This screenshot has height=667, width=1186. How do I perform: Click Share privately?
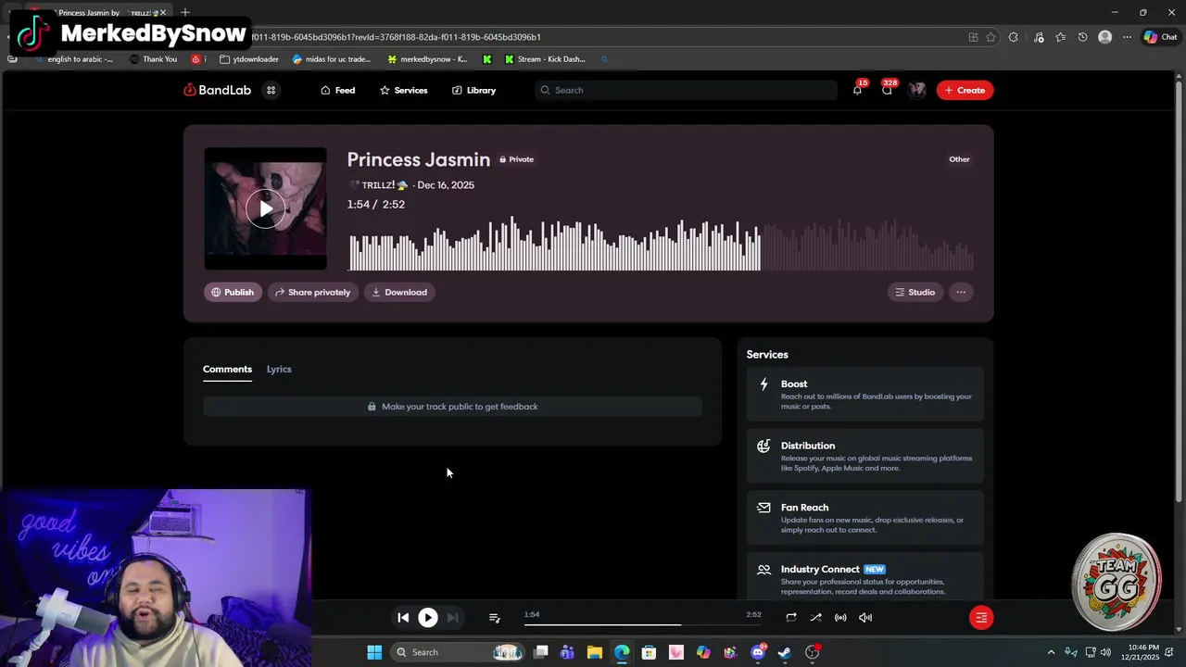coord(312,292)
